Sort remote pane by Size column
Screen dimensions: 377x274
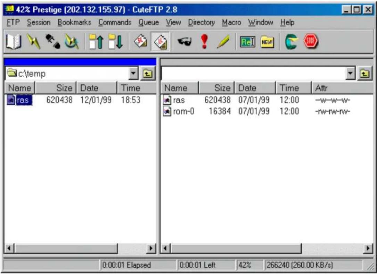tap(216, 88)
